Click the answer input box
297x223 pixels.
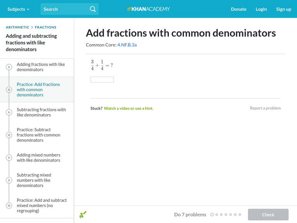coord(102,80)
